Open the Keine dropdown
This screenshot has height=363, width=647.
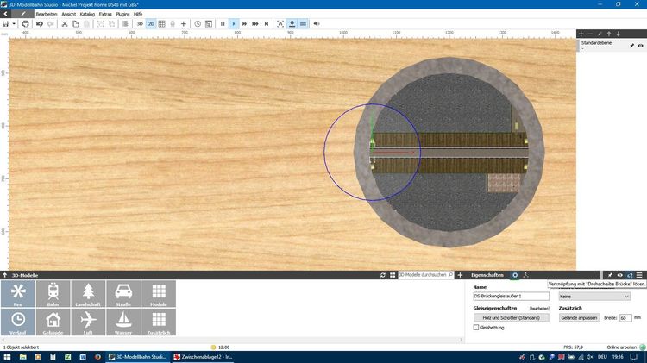coord(594,296)
